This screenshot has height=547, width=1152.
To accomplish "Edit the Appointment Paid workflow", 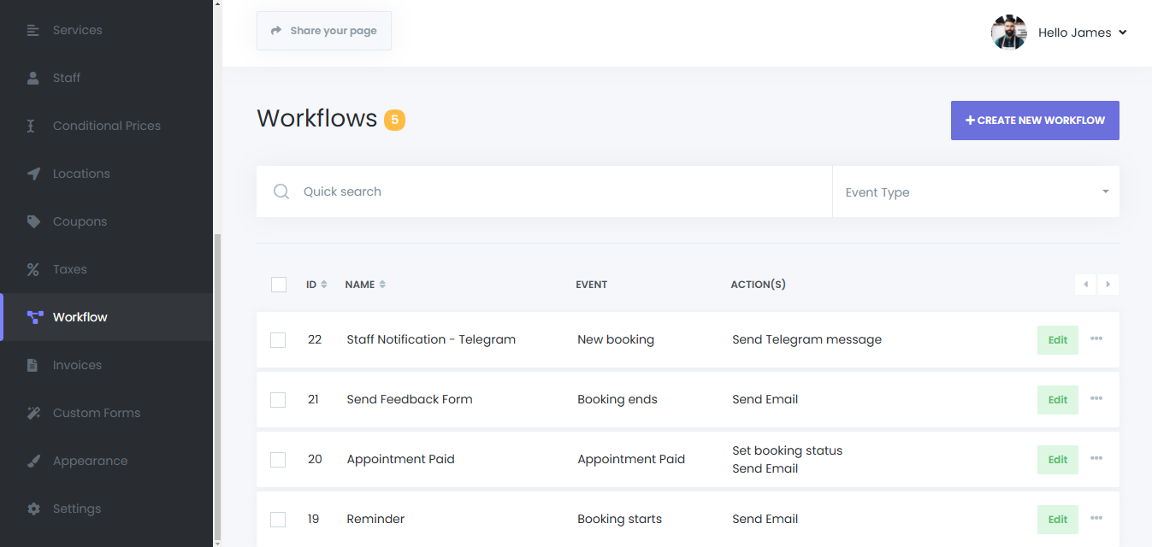I will coord(1057,459).
